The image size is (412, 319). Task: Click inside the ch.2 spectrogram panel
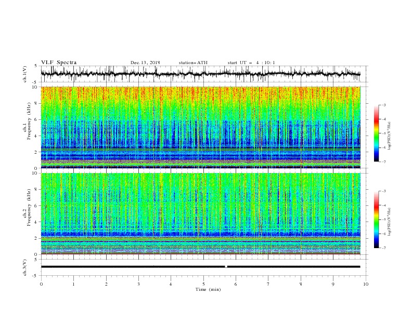click(x=200, y=214)
